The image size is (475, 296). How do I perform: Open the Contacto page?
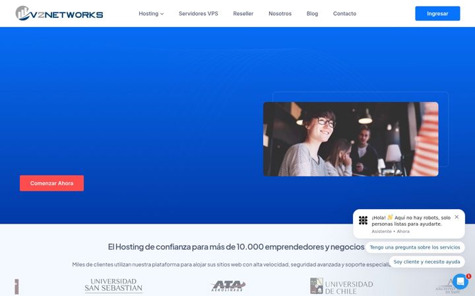(x=344, y=14)
